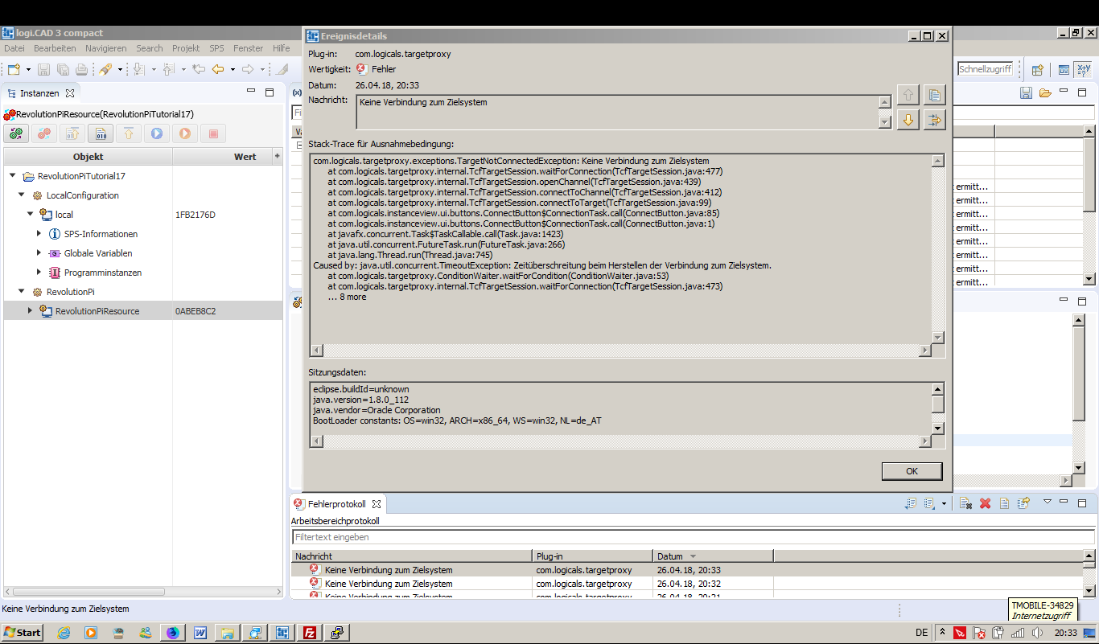Click the 010 binary document button
This screenshot has width=1099, height=644.
pyautogui.click(x=101, y=133)
